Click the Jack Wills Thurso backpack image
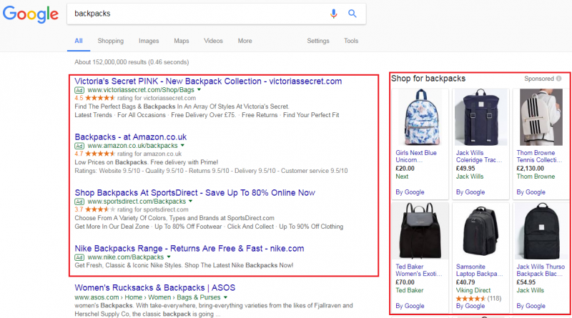The height and width of the screenshot is (318, 572). (x=541, y=232)
